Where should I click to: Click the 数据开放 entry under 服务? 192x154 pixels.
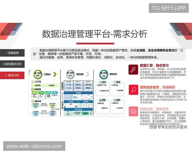[115, 103]
